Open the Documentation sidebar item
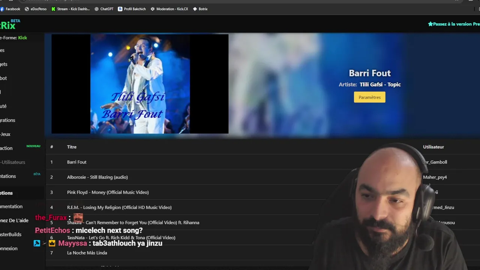Screen dimensions: 480x270 (x=11, y=207)
